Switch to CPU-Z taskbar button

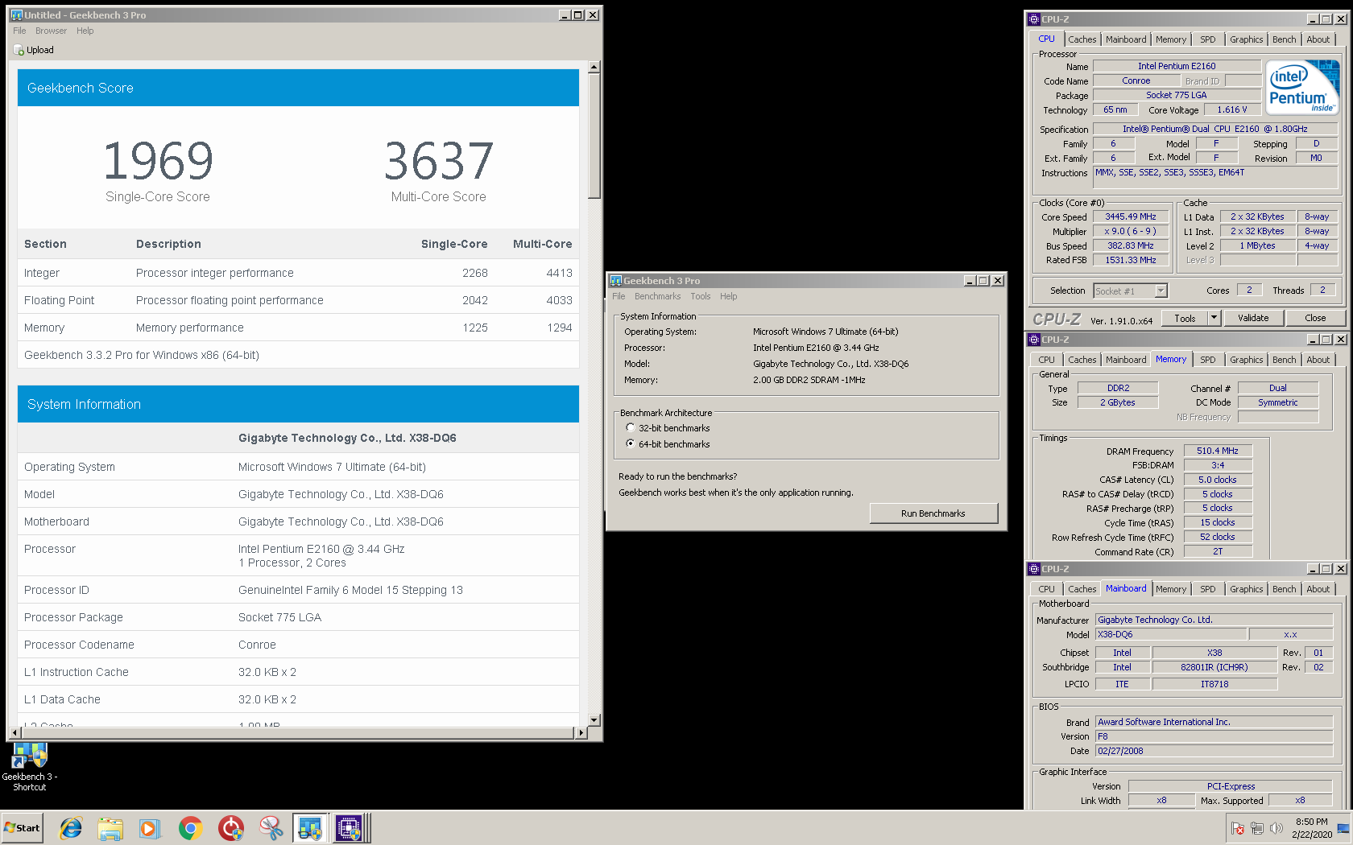[x=350, y=828]
